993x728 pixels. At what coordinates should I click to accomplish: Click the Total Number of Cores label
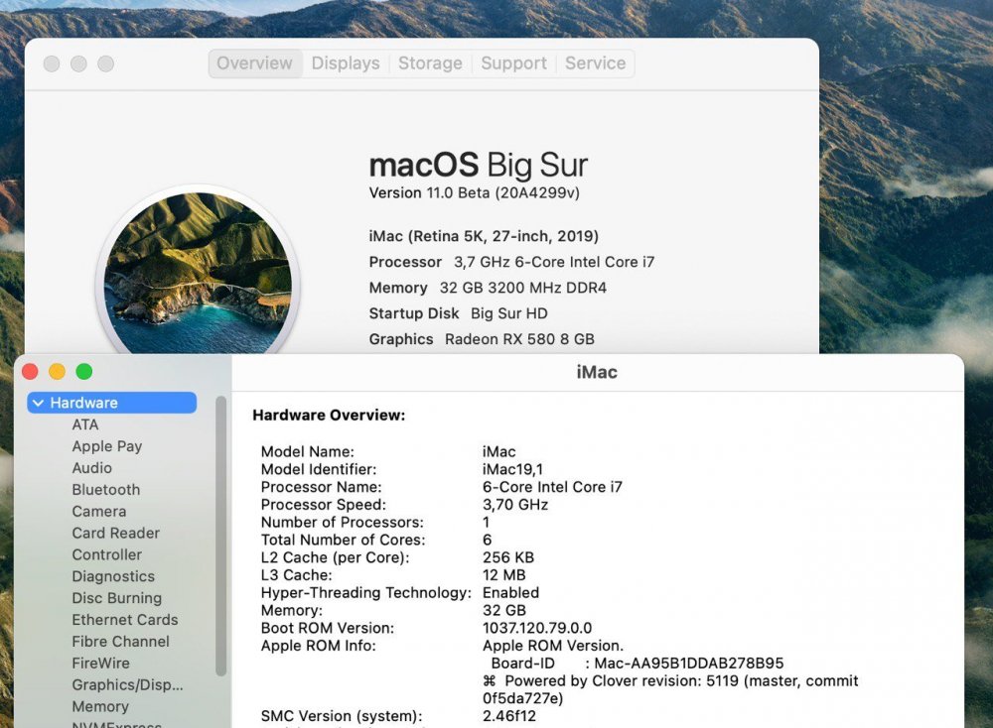coord(343,541)
